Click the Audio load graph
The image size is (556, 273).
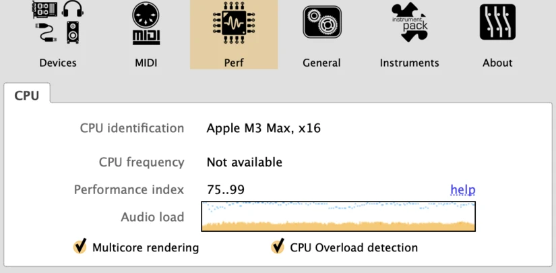click(x=338, y=216)
